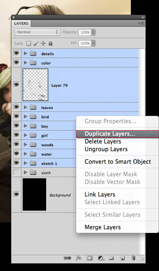
Task: Select the girl group name
Action: click(x=44, y=136)
